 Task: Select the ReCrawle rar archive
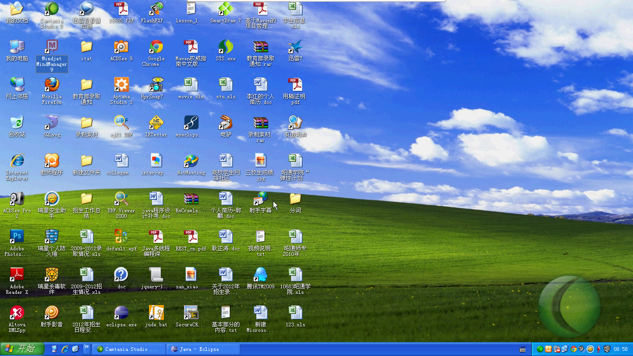(191, 198)
